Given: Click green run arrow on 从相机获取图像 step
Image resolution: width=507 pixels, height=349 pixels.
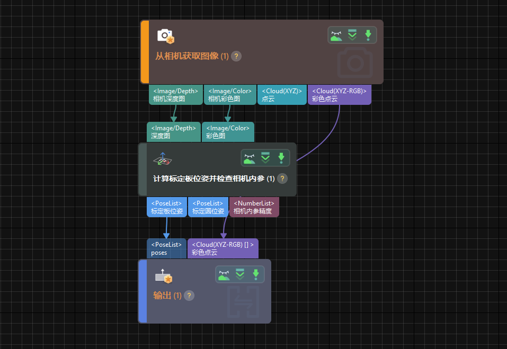Looking at the screenshot, I should pyautogui.click(x=368, y=35).
